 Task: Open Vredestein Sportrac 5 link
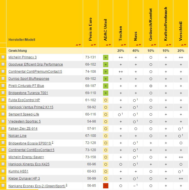(x=25, y=121)
